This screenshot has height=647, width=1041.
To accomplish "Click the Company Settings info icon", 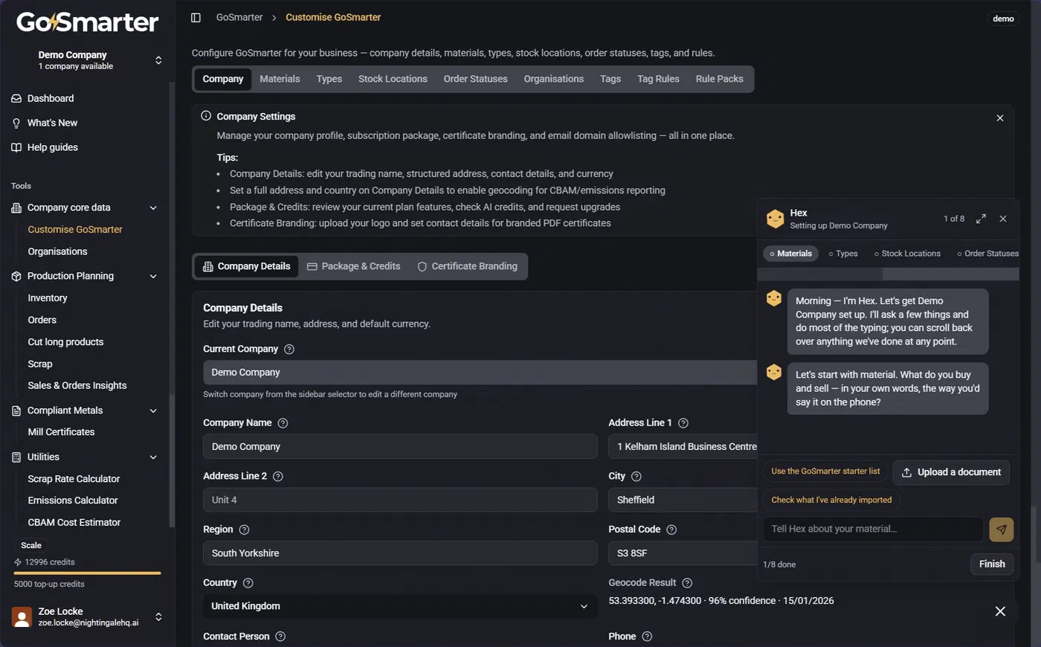I will (206, 116).
